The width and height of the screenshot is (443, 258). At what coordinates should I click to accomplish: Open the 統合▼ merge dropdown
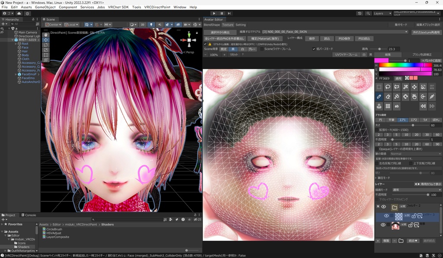point(413,241)
